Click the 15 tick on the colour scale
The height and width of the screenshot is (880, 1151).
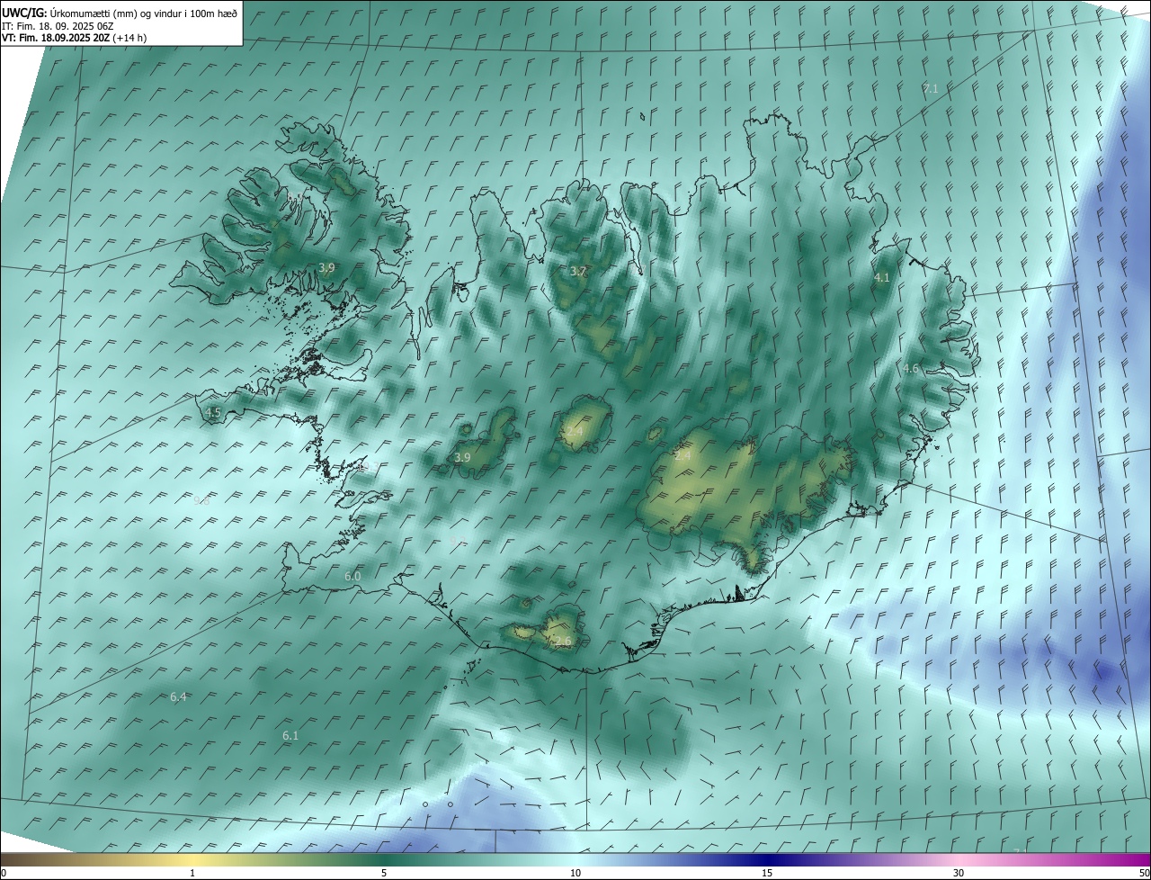pyautogui.click(x=767, y=874)
